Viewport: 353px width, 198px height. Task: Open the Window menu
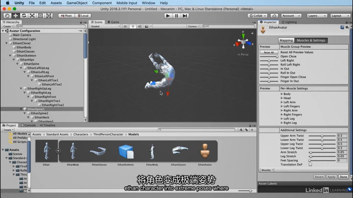148,3
